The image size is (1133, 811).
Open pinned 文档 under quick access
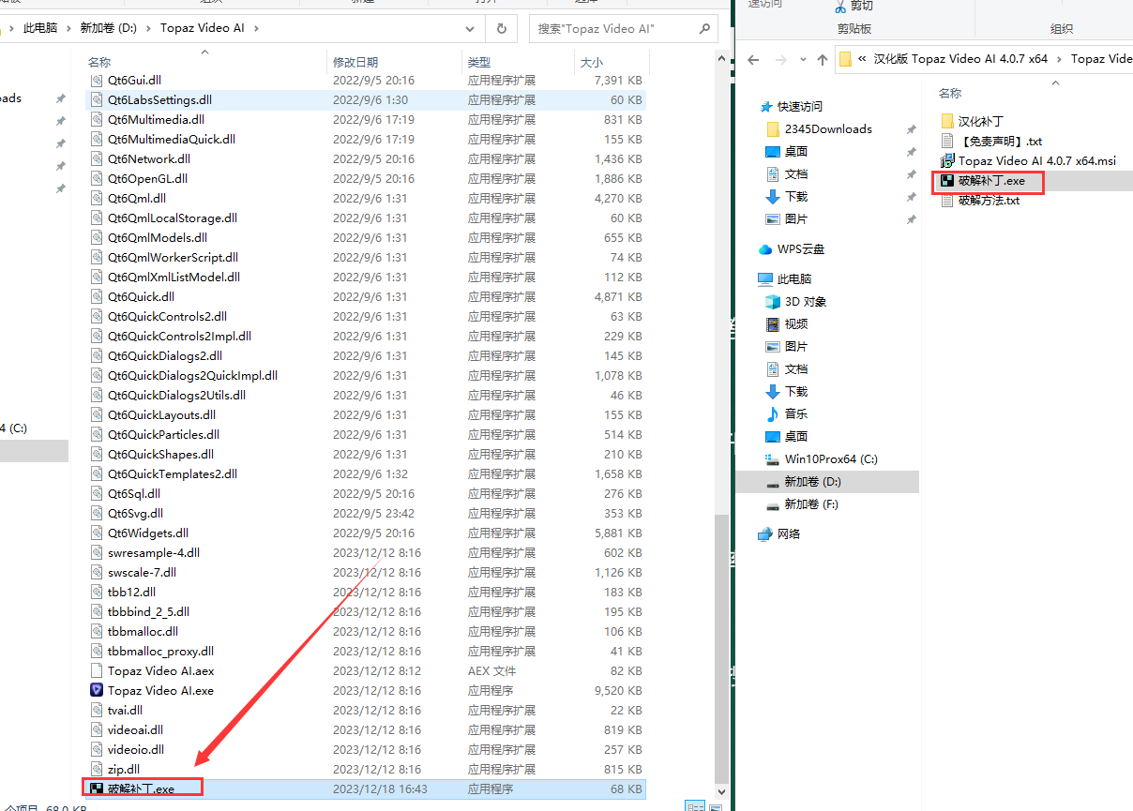coord(796,173)
